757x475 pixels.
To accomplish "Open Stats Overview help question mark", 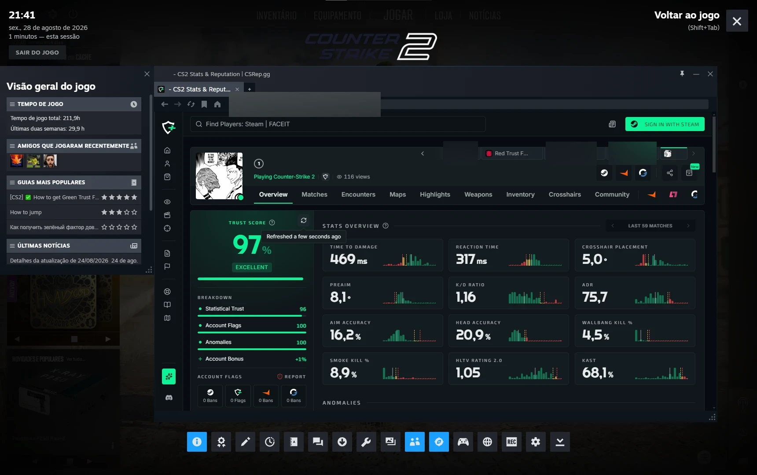I will 386,226.
